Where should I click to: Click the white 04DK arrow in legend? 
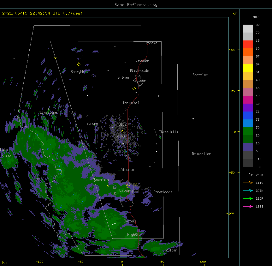[248, 175]
